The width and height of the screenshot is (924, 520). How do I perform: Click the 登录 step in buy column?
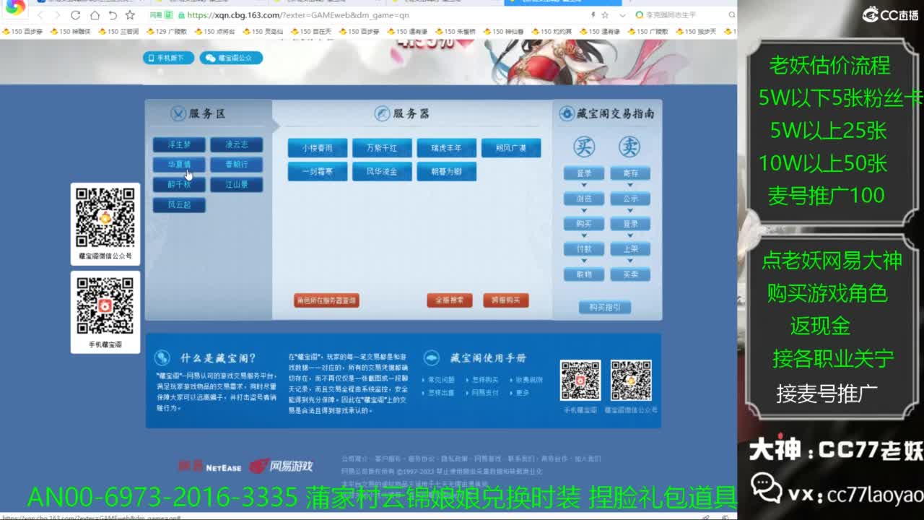tap(584, 173)
